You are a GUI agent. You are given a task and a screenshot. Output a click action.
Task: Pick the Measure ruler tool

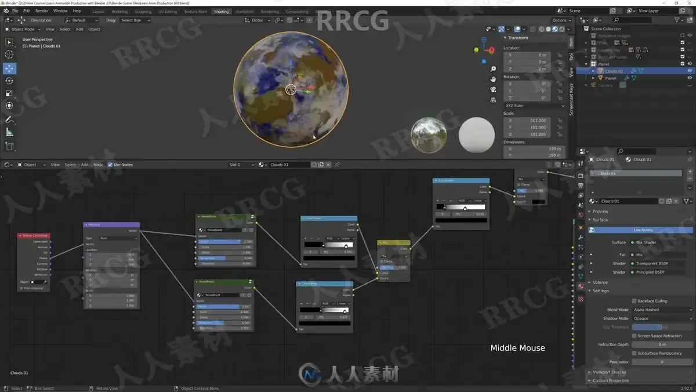point(9,132)
